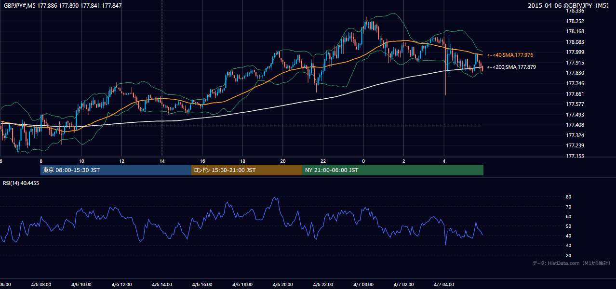Click the 4/7 04:00 timeline label

(444, 285)
